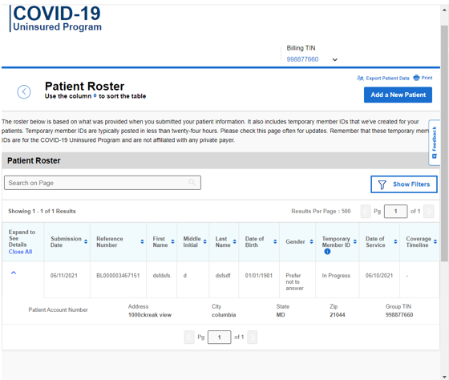Click the scrollbar down arrow
449x380 pixels.
pos(444,377)
